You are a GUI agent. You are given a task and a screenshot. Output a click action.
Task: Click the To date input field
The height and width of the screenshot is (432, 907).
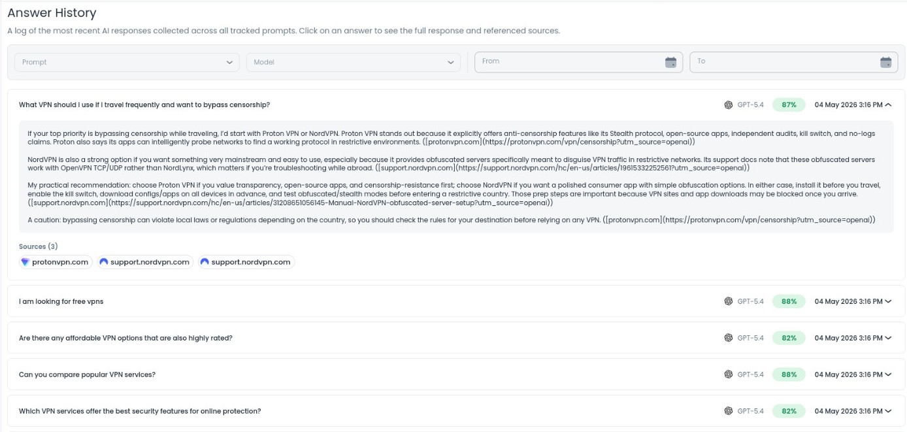tap(793, 62)
